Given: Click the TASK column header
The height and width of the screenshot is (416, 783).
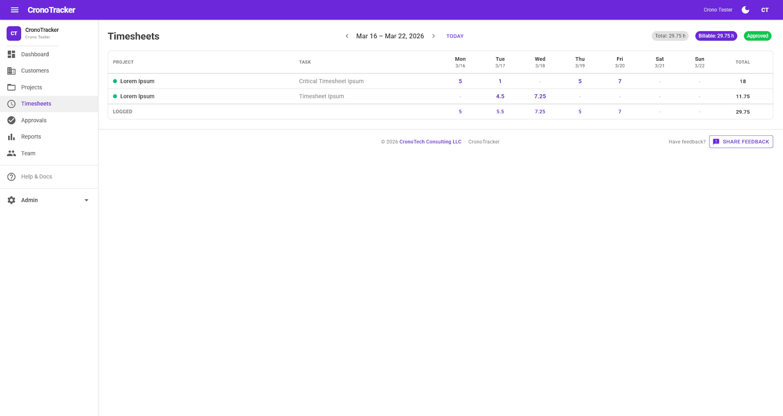Looking at the screenshot, I should [305, 62].
